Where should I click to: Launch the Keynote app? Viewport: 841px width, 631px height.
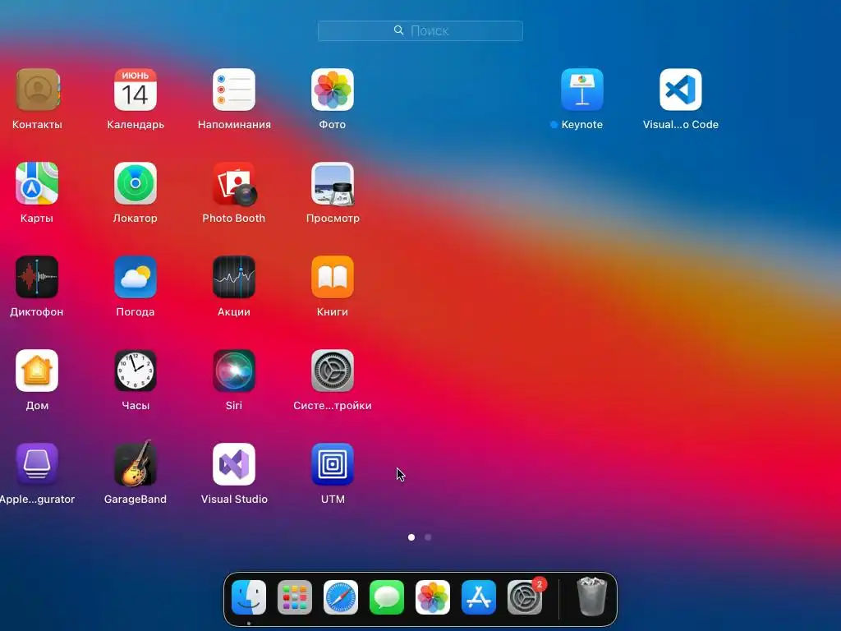pyautogui.click(x=582, y=90)
